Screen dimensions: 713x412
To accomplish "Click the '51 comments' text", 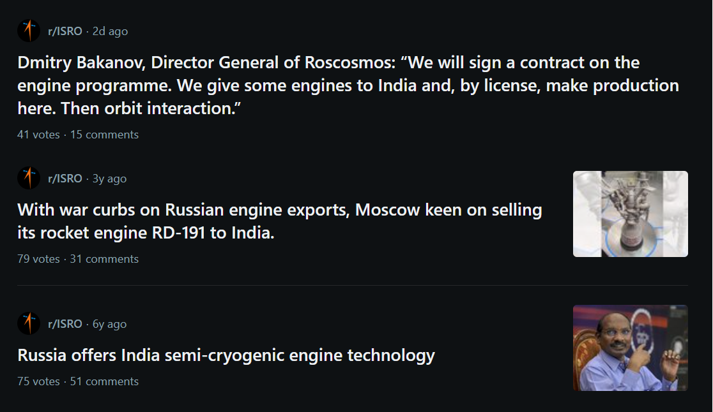I will click(104, 381).
